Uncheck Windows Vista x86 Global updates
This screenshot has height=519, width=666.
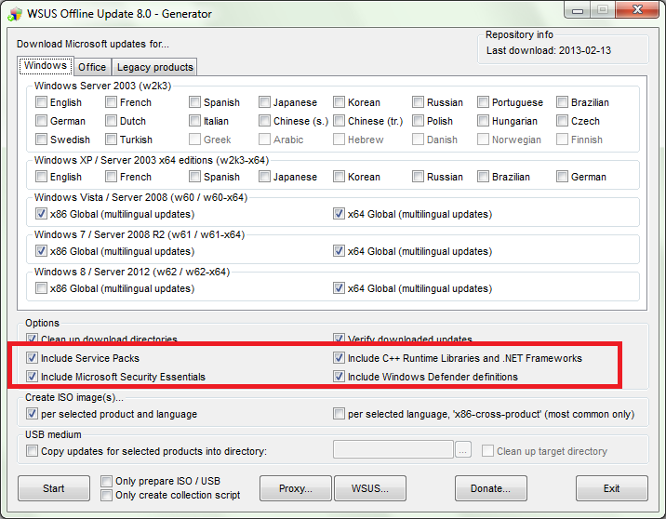click(x=42, y=214)
